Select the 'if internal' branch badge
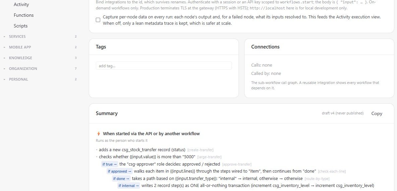This screenshot has width=397, height=191. [129, 186]
